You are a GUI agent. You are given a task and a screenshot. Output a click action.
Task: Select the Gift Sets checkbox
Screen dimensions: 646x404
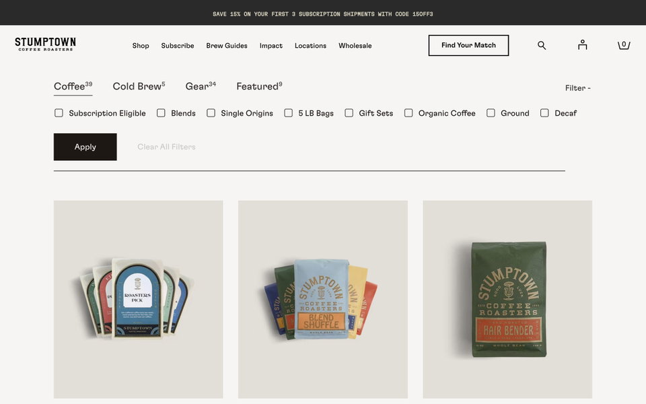coord(349,113)
